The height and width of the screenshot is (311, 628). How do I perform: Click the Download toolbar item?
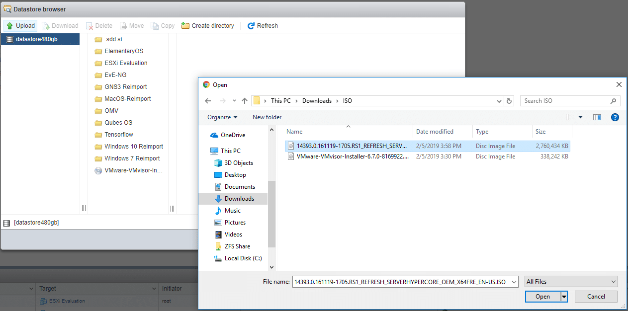coord(60,26)
